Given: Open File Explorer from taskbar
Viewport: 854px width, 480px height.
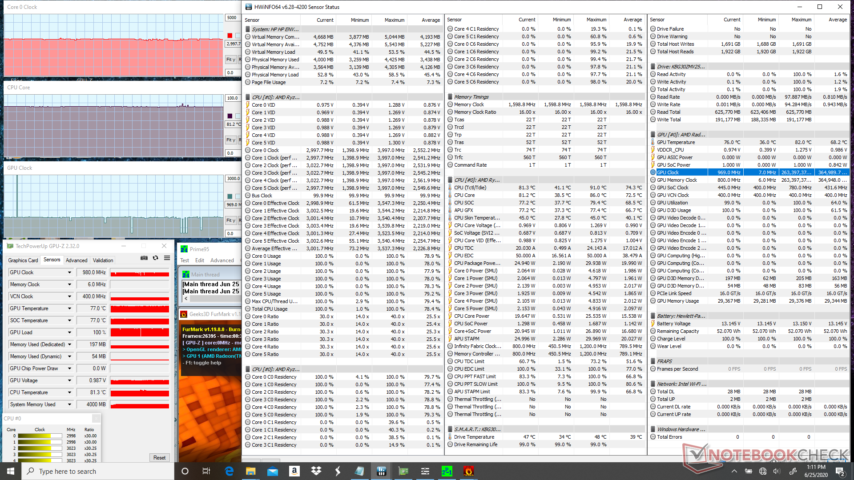Looking at the screenshot, I should [x=251, y=471].
